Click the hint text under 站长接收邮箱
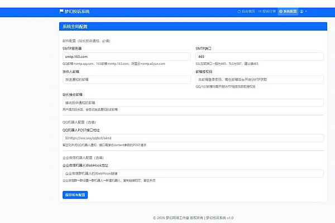335x223 pixels. click(x=90, y=109)
